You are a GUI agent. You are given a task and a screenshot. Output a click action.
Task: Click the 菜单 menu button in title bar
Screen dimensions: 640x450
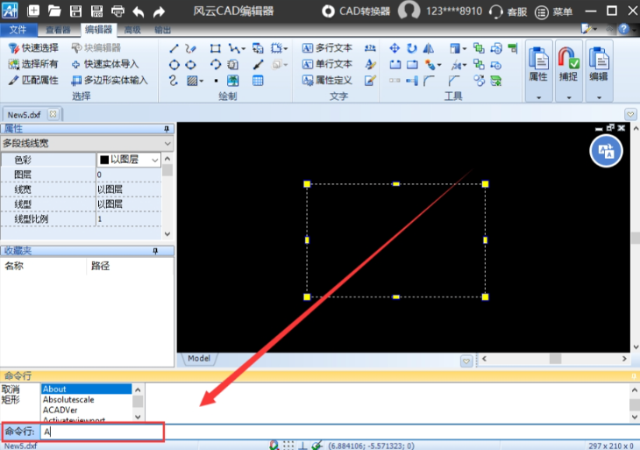554,11
